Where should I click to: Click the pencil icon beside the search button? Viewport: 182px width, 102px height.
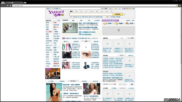(125, 14)
